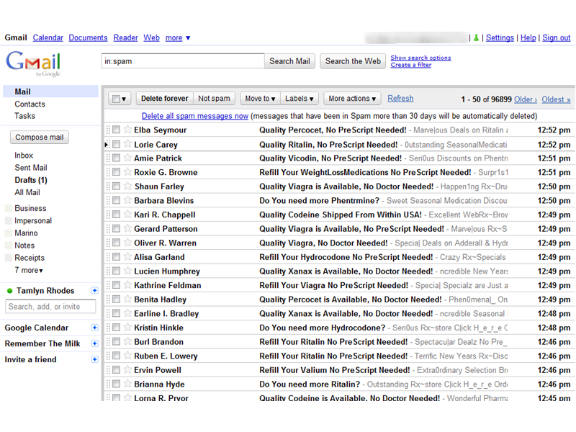Click the green chat status indicator

[x=9, y=290]
